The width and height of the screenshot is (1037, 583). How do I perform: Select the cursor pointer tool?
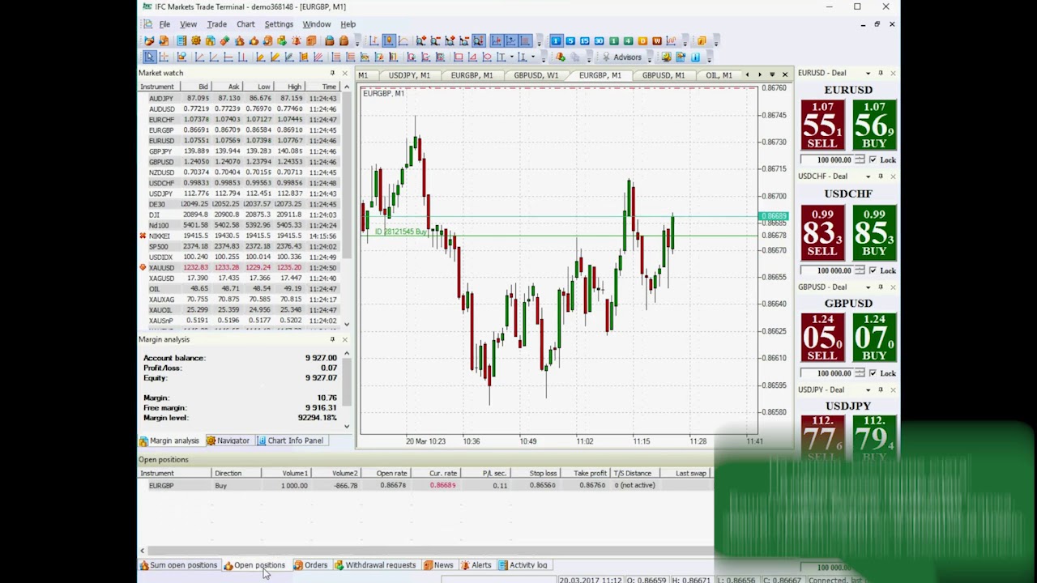point(150,57)
